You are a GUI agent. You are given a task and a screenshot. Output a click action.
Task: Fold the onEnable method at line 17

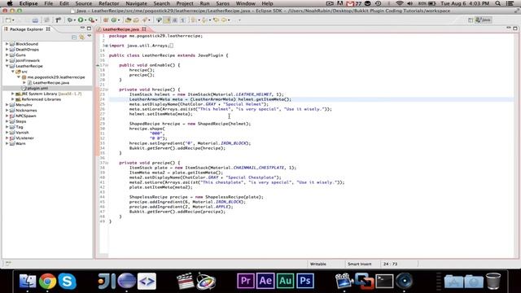107,65
